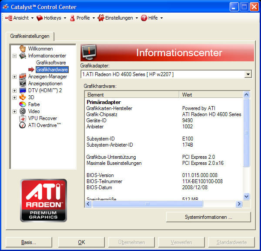Click the BIOS-Version value 011.015.000.008
This screenshot has width=261, height=251.
[200, 175]
